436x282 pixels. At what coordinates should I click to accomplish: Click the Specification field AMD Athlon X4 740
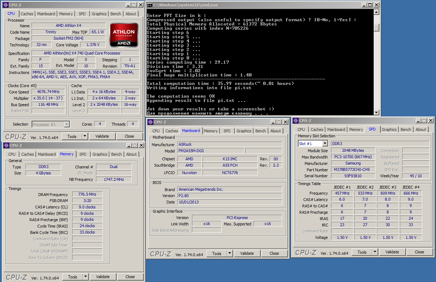pos(85,53)
